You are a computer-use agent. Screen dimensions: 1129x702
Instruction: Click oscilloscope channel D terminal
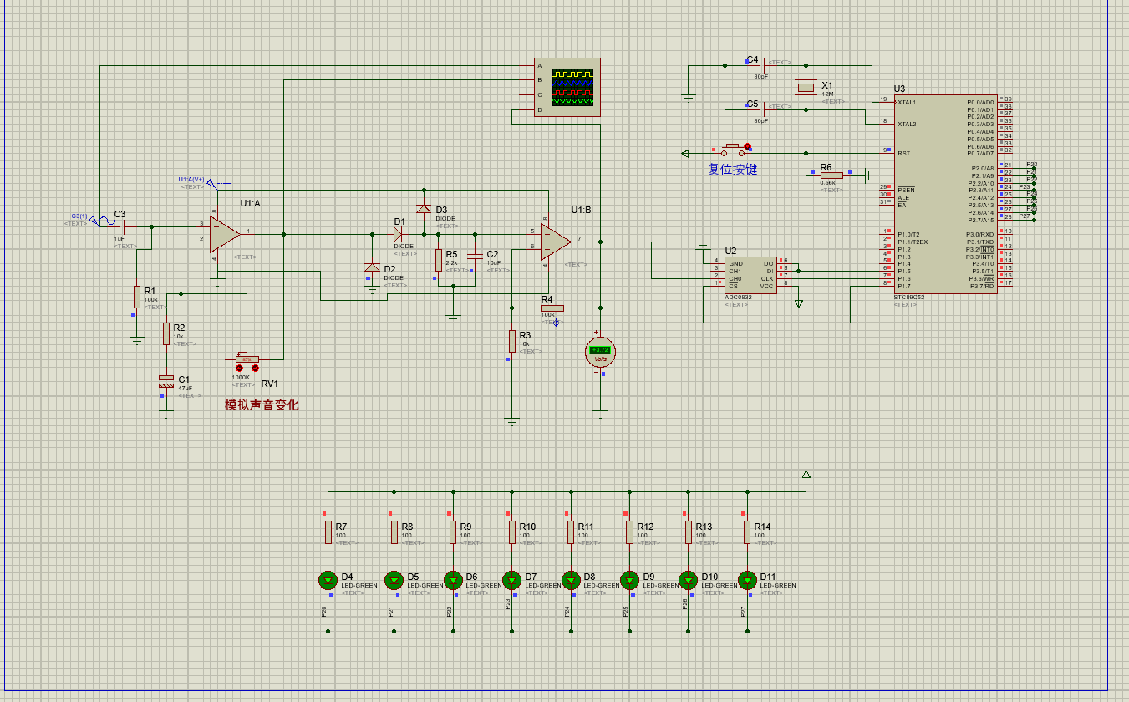coord(540,109)
